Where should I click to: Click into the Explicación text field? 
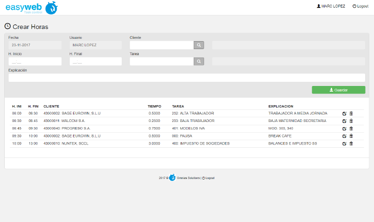coord(186,78)
